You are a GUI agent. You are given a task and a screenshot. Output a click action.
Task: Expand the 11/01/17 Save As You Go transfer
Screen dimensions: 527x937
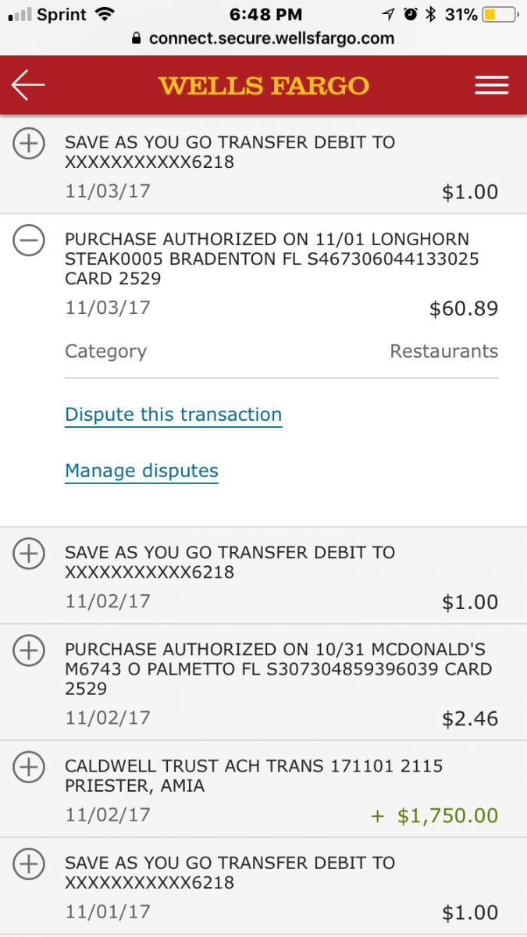[x=29, y=864]
